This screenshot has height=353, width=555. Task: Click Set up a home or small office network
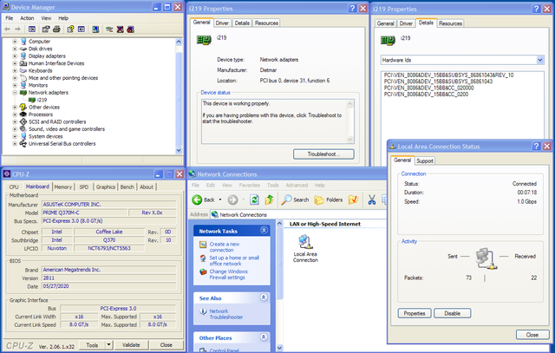point(234,260)
